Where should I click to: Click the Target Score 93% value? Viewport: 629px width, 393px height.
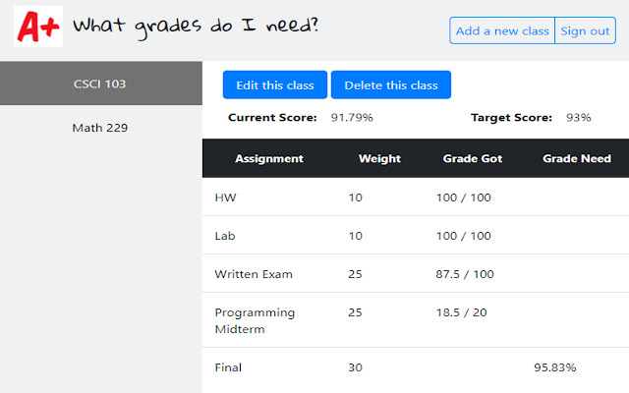point(578,118)
